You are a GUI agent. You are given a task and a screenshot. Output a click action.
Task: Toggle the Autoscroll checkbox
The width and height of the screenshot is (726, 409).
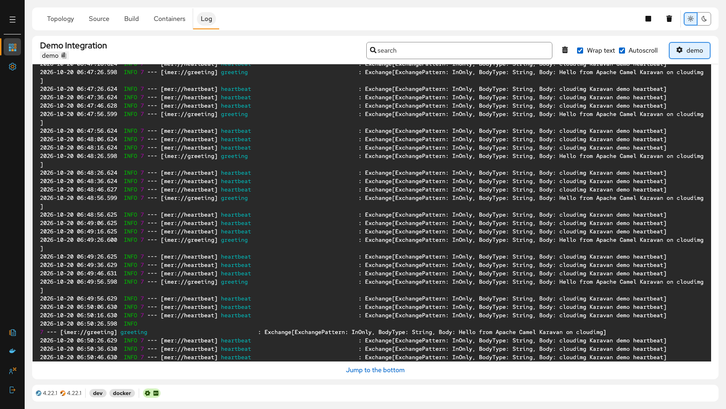622,50
